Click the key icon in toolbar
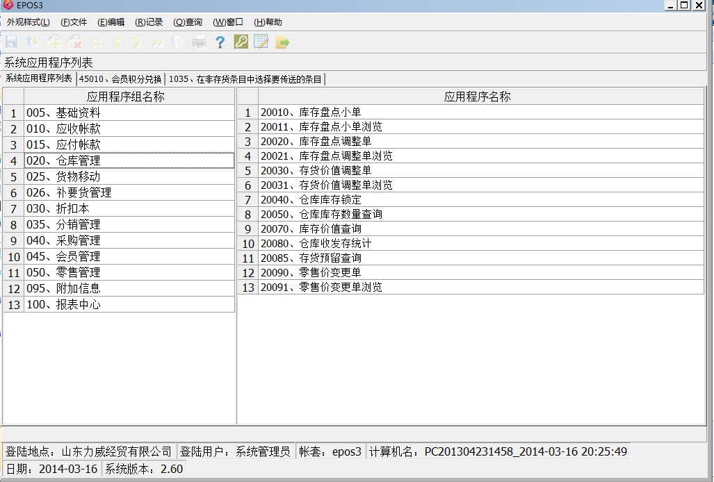Screen dimensions: 714x482 click(x=241, y=42)
